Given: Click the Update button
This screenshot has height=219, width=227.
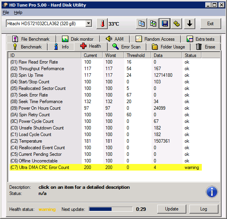Looking at the screenshot, I should tap(172, 209).
